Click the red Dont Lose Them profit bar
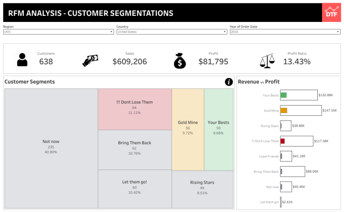The image size is (344, 212). [x=282, y=141]
